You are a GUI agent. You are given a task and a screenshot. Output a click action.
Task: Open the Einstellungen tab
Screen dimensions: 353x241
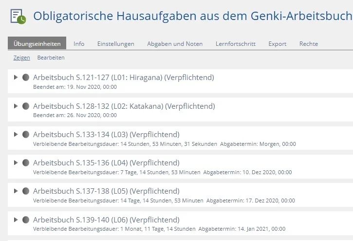click(x=115, y=44)
